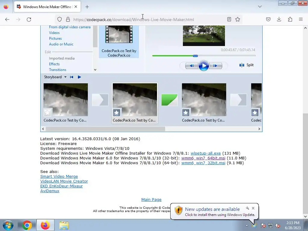Select the Windows Movie Maker Offline tab
The image size is (308, 231).
[x=47, y=7]
